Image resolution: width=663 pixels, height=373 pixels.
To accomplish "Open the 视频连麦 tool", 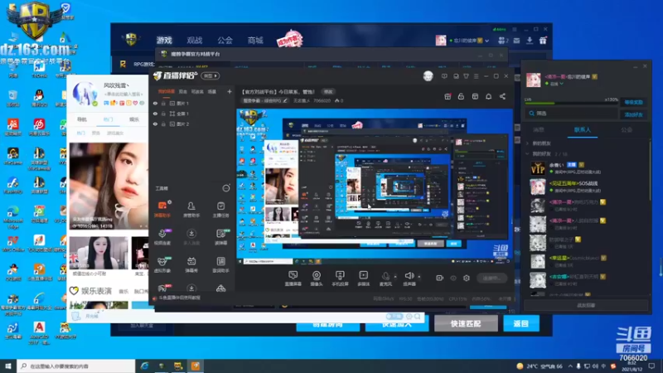I will click(162, 237).
